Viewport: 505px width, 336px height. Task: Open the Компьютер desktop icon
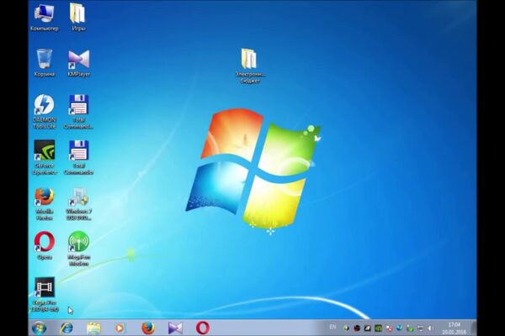[44, 14]
